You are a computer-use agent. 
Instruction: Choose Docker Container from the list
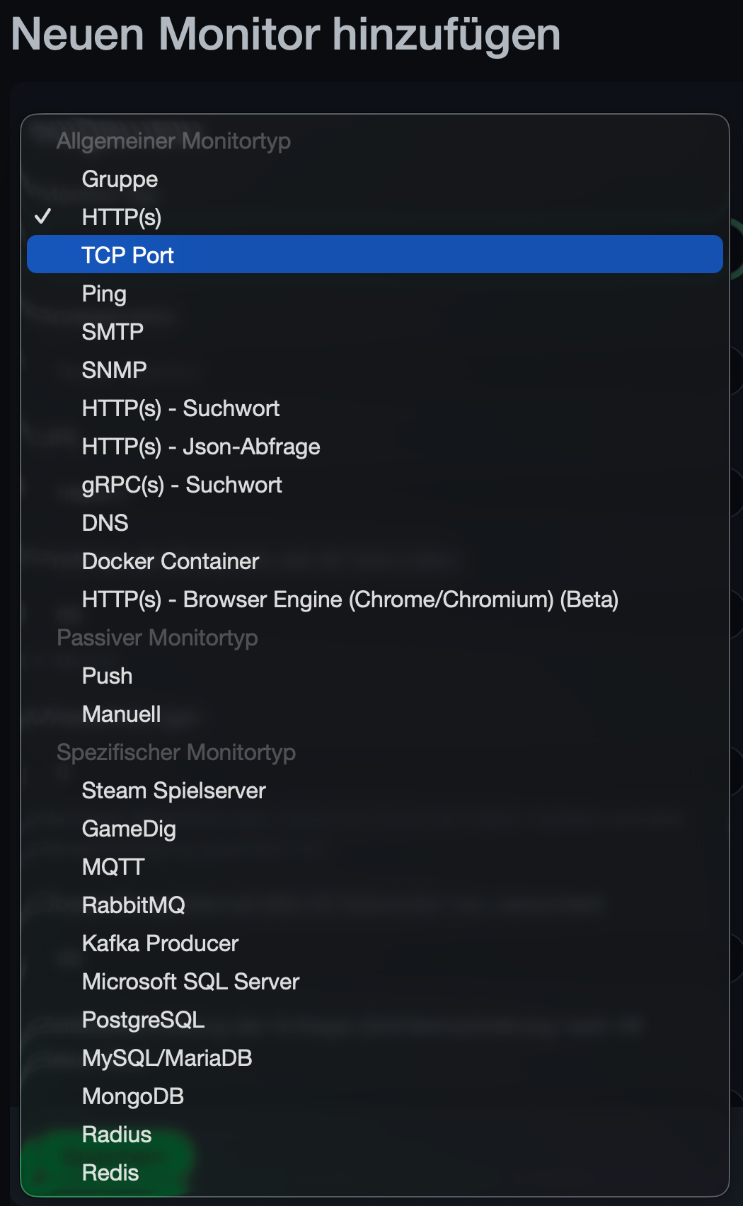[x=171, y=561]
